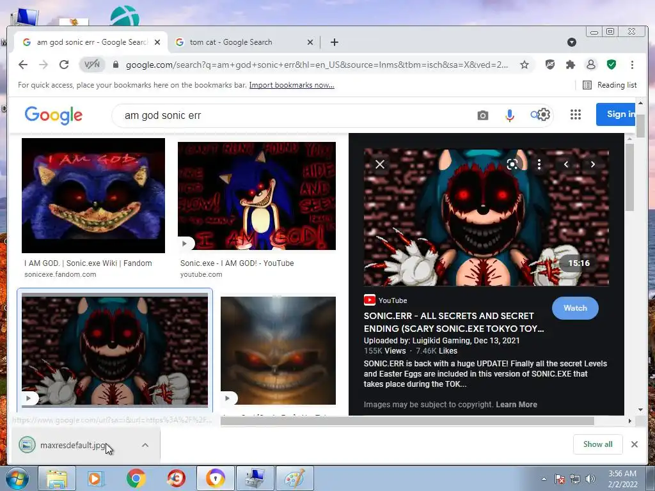Close the downloads bar
The width and height of the screenshot is (655, 491).
[x=634, y=444]
